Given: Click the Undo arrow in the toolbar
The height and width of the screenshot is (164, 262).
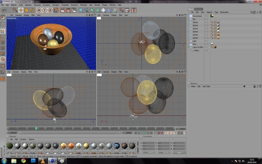Looking at the screenshot, I should pos(4,10).
